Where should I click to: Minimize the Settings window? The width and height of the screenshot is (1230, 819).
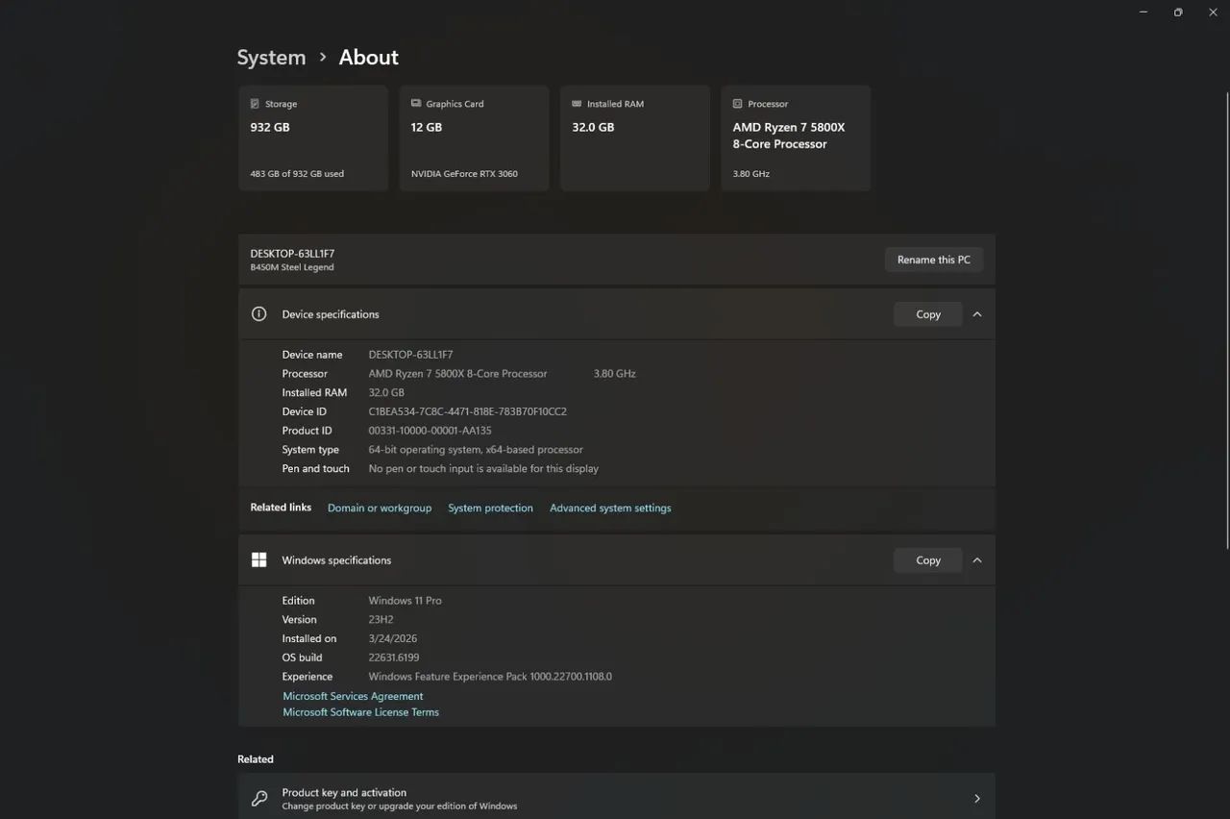[1144, 12]
